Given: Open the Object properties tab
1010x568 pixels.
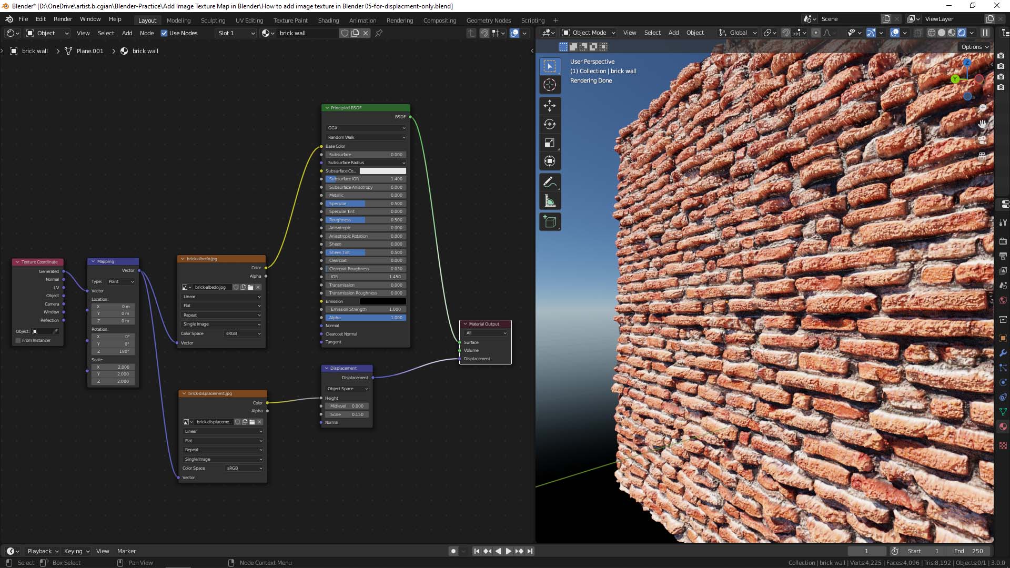Looking at the screenshot, I should (x=1003, y=338).
